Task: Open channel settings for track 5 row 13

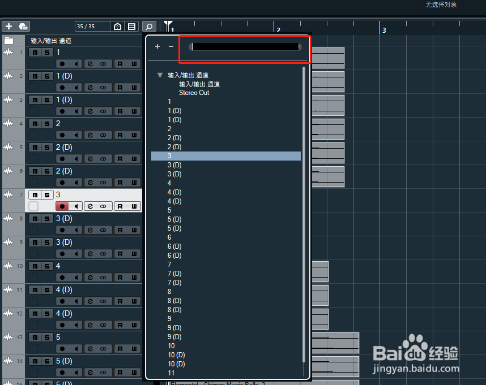Action: tap(90, 349)
